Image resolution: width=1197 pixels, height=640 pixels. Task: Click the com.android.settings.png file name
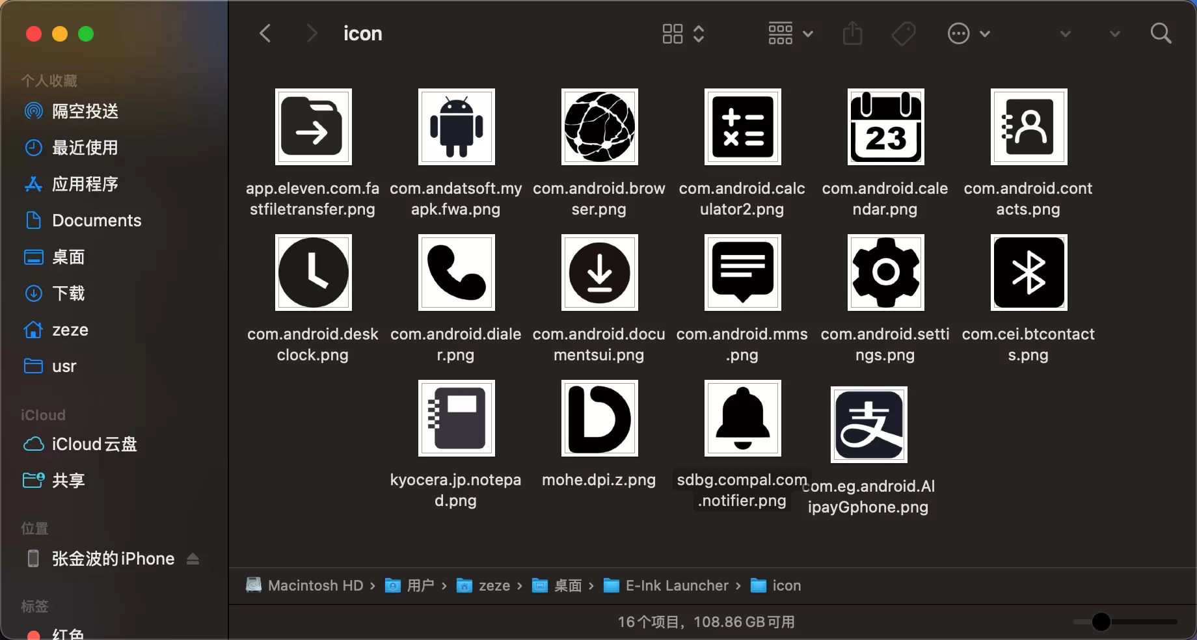(885, 344)
